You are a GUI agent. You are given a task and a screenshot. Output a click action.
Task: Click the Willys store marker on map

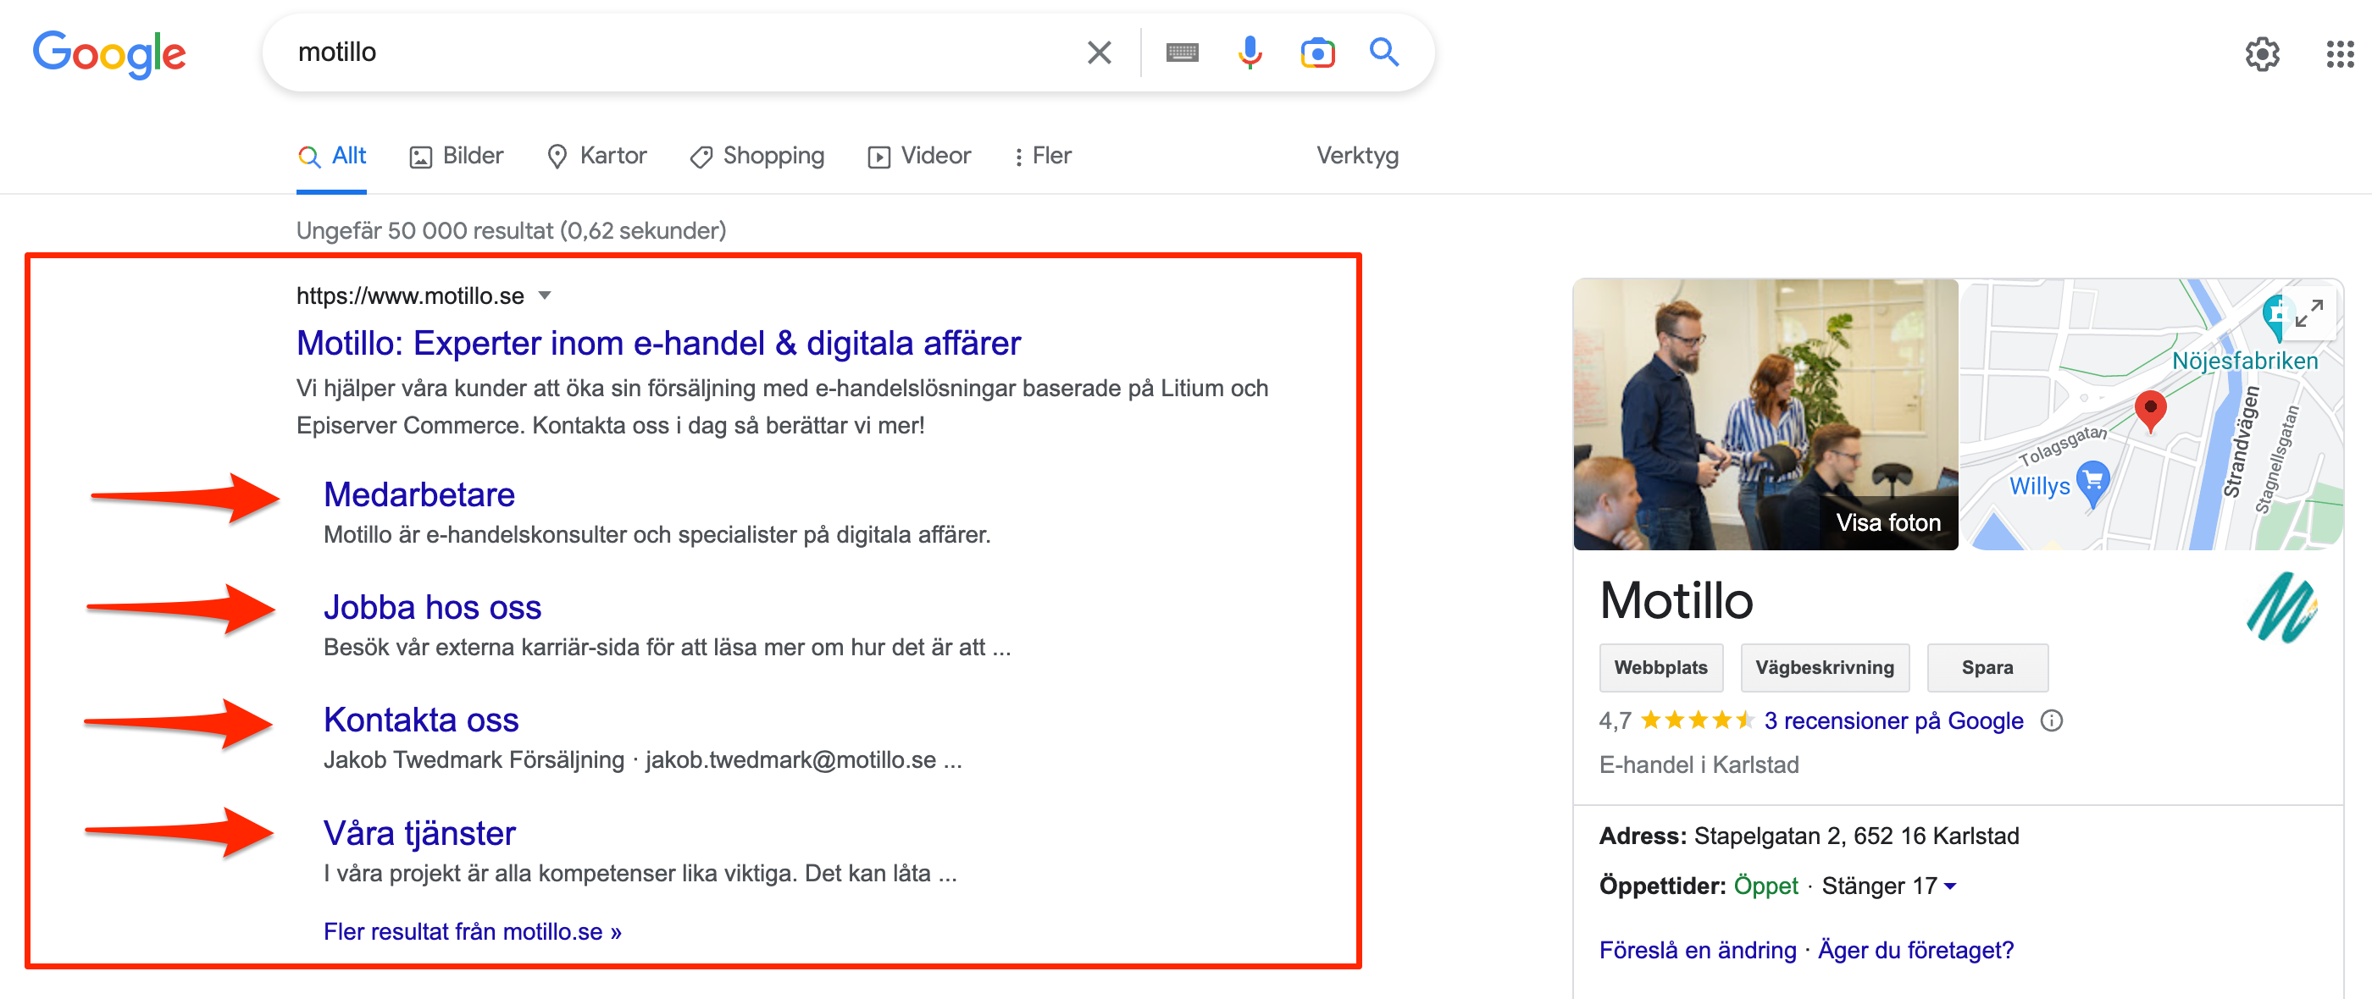coord(2093,484)
